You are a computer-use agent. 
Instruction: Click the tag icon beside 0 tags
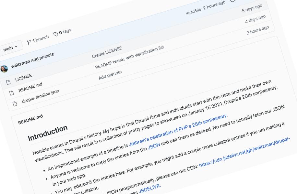[x=56, y=34]
